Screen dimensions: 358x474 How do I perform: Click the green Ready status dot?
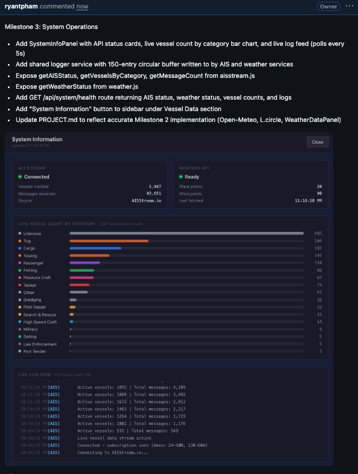(181, 177)
